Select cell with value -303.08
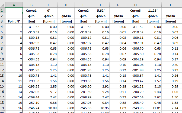182x113 pixels. [135, 64]
